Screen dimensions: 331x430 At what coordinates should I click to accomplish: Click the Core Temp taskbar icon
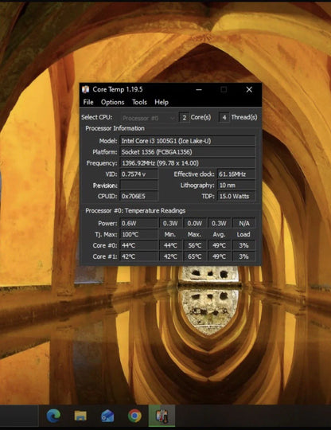click(x=162, y=416)
